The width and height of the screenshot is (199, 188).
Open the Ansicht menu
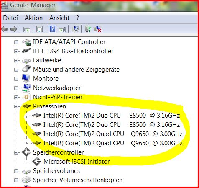59,18
